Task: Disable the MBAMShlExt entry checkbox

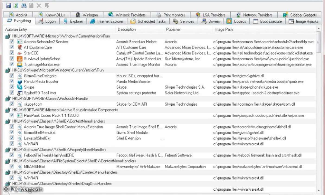Action: click(12, 166)
